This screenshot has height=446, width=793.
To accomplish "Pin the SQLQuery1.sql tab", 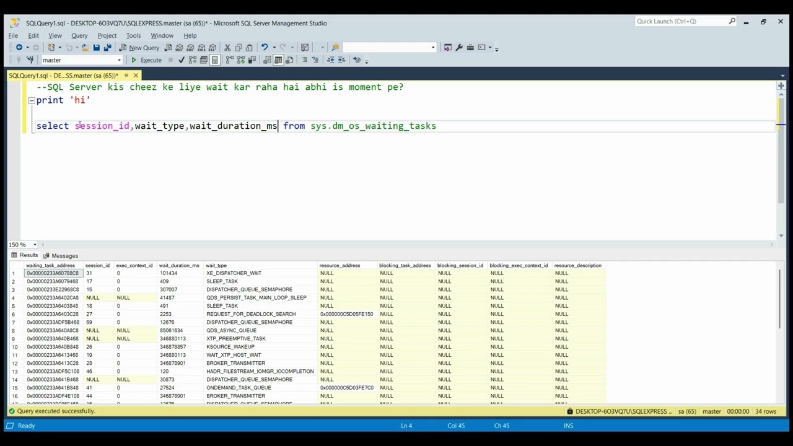I will click(x=126, y=76).
